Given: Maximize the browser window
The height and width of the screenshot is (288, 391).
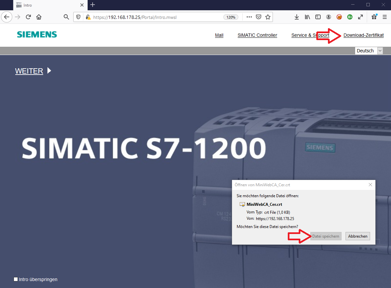Looking at the screenshot, I should (x=368, y=5).
